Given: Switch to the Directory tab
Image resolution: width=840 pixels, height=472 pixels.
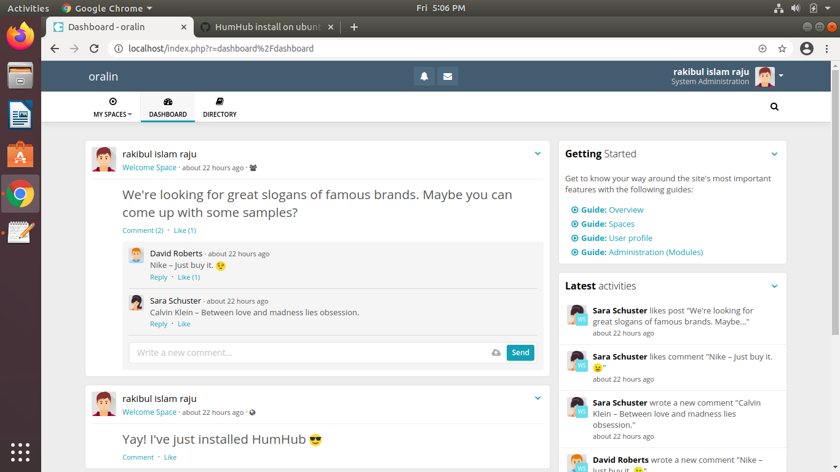Looking at the screenshot, I should point(219,107).
